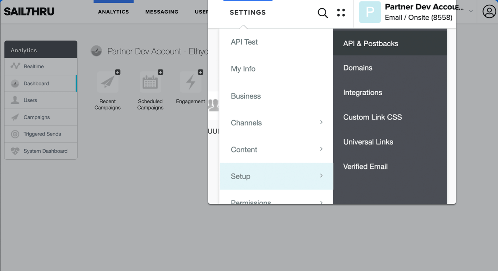Click the Users silhouette icon in sidebar
Screen dimensions: 498x271
15,100
